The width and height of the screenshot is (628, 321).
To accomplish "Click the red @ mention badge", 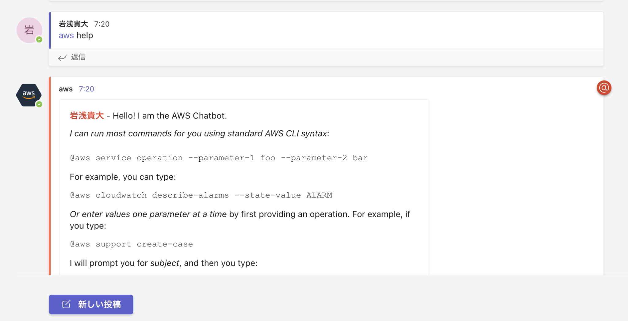I will point(604,88).
